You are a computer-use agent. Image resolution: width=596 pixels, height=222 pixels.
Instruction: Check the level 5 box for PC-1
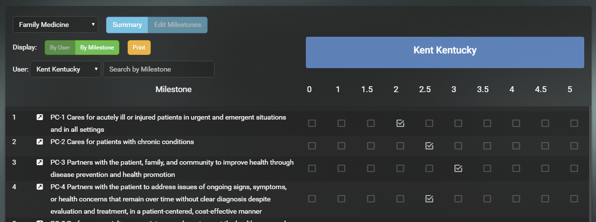tap(574, 123)
